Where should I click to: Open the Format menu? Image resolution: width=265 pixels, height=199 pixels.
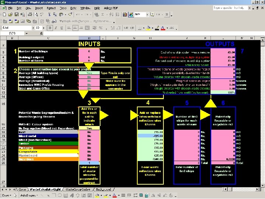tap(51, 8)
